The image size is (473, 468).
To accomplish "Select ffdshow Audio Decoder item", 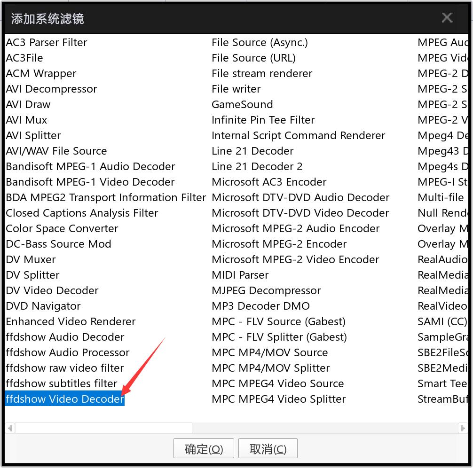I will point(65,337).
